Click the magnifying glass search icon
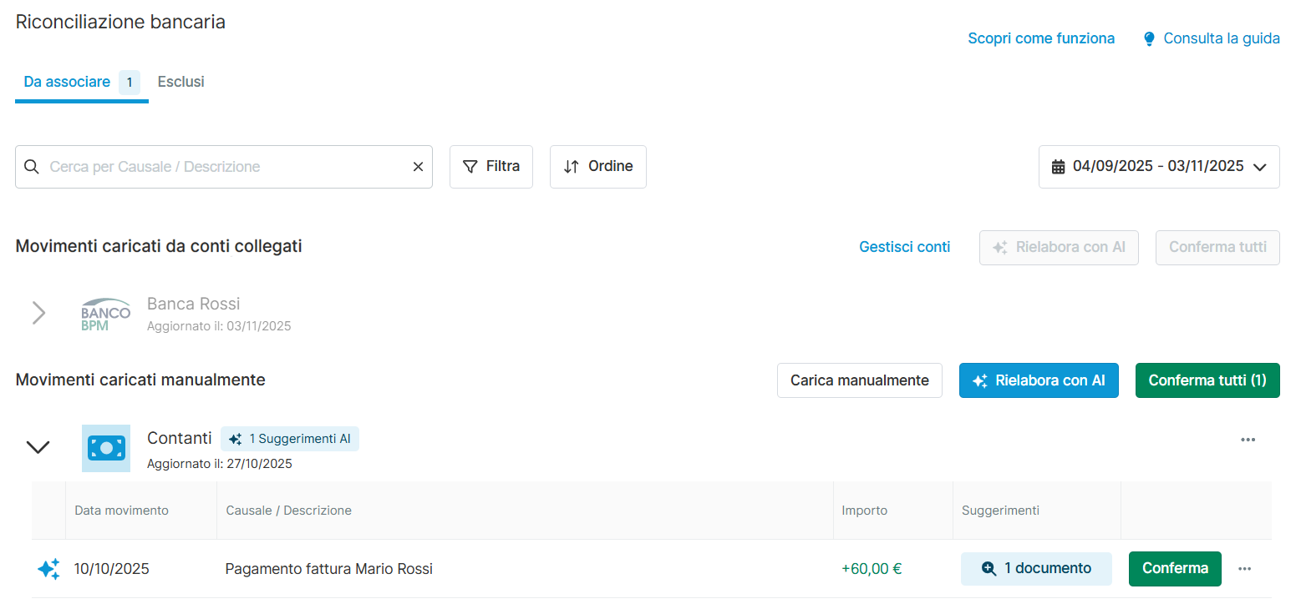 click(x=32, y=167)
